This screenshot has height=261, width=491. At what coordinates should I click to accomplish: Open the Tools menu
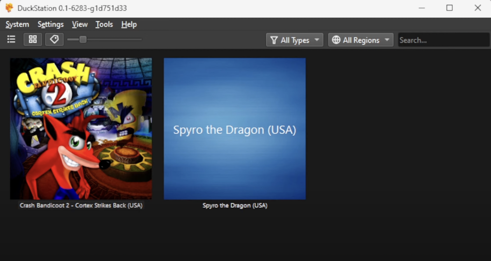[x=104, y=24]
